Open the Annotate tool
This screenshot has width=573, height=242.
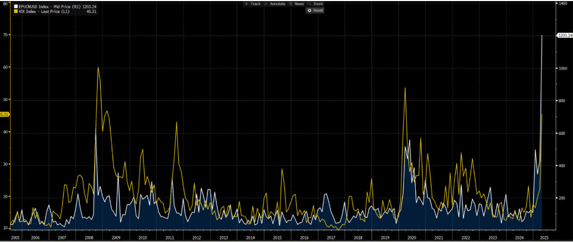pos(274,4)
